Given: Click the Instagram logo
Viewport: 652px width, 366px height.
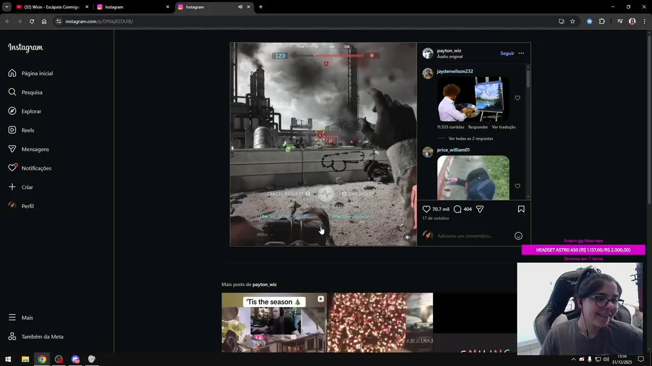Looking at the screenshot, I should 25,48.
